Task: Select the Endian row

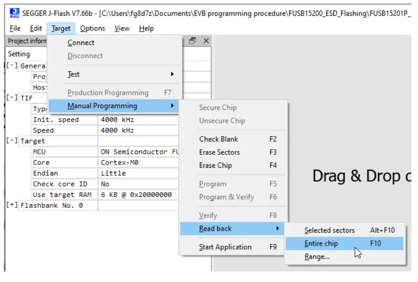Action: tap(105, 173)
